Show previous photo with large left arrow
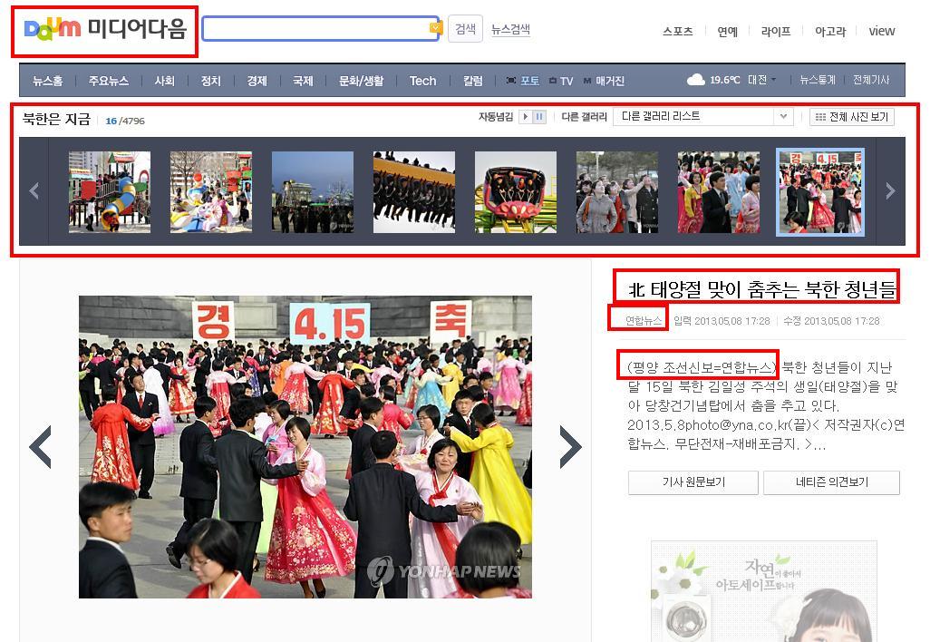 coord(40,447)
